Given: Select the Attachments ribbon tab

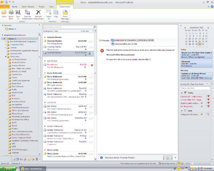Looking at the screenshot, I should [65, 7].
